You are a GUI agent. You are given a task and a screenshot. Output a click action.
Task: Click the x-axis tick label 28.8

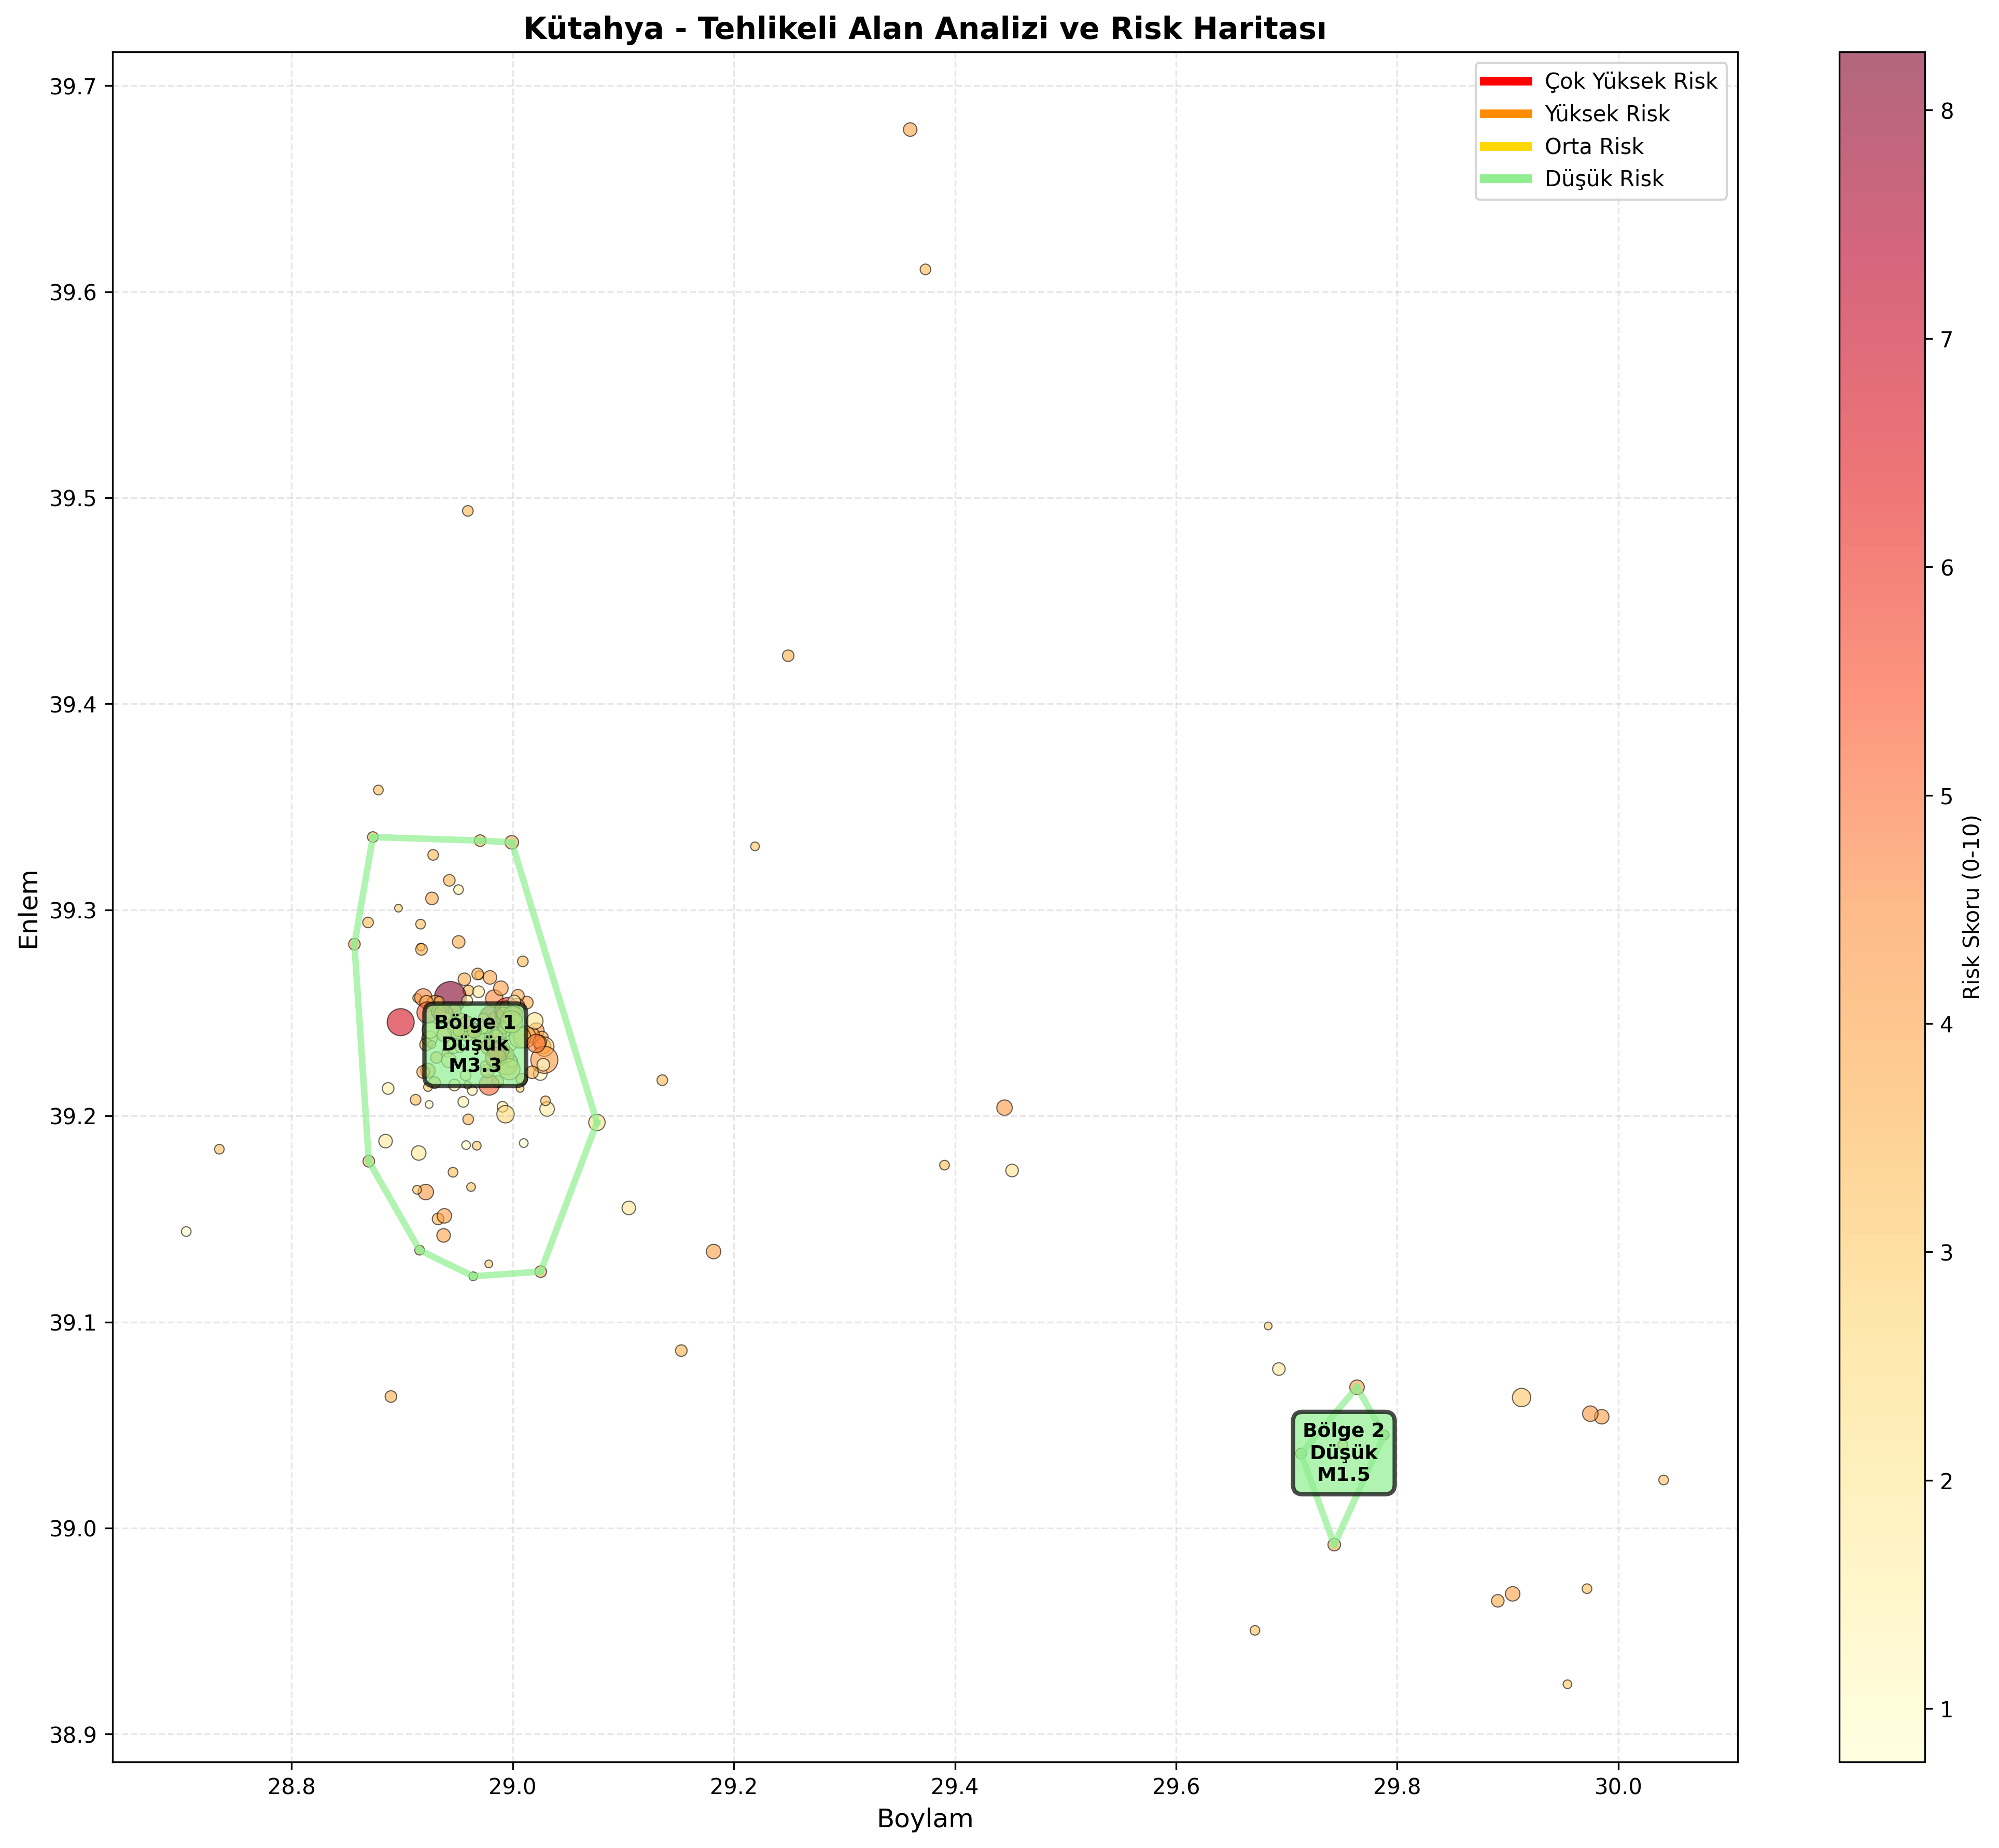(292, 1787)
